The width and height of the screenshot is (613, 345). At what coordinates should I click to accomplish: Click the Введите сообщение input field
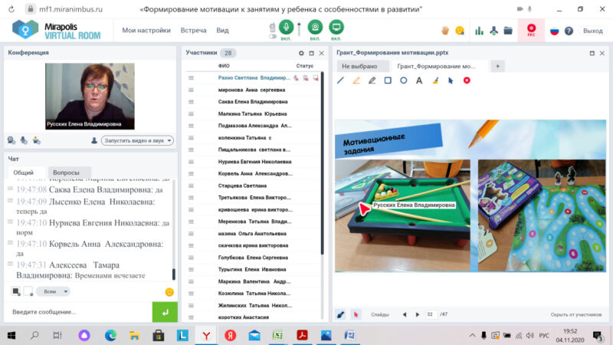click(79, 312)
